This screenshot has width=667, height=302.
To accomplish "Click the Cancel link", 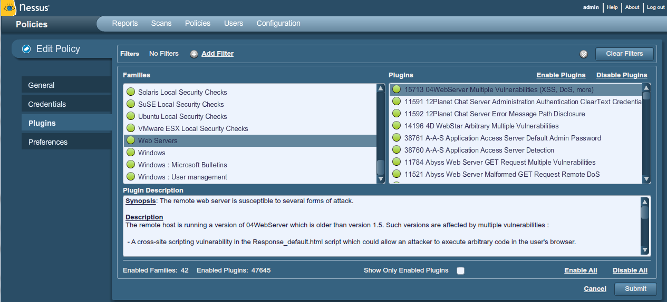I will (x=595, y=289).
